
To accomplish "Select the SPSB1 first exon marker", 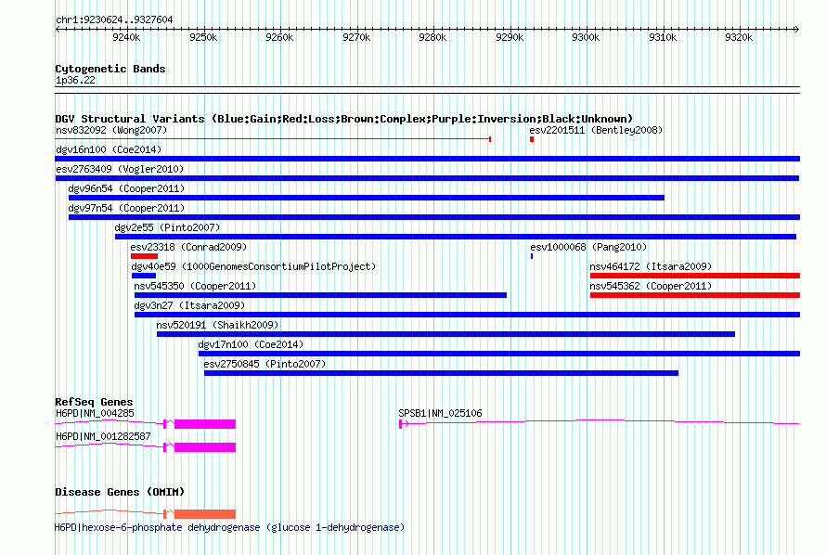I will (400, 424).
